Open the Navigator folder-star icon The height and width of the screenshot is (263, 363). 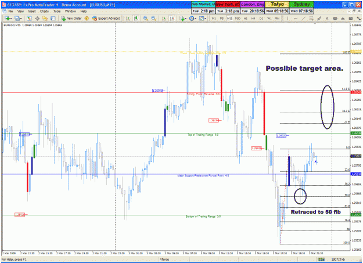(45, 19)
